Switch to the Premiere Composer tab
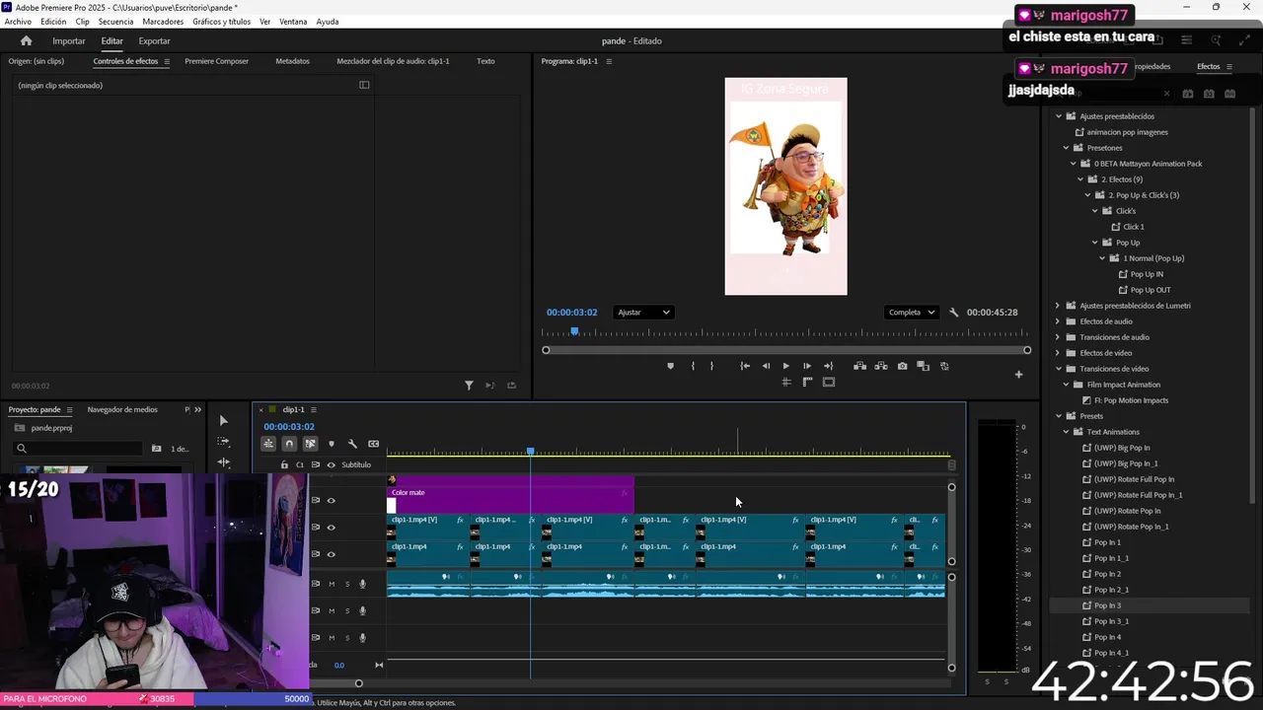Image resolution: width=1263 pixels, height=710 pixels. (216, 61)
